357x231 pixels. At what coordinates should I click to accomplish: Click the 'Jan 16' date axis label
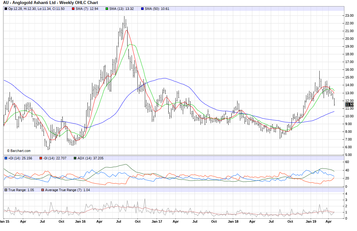pos(80,221)
